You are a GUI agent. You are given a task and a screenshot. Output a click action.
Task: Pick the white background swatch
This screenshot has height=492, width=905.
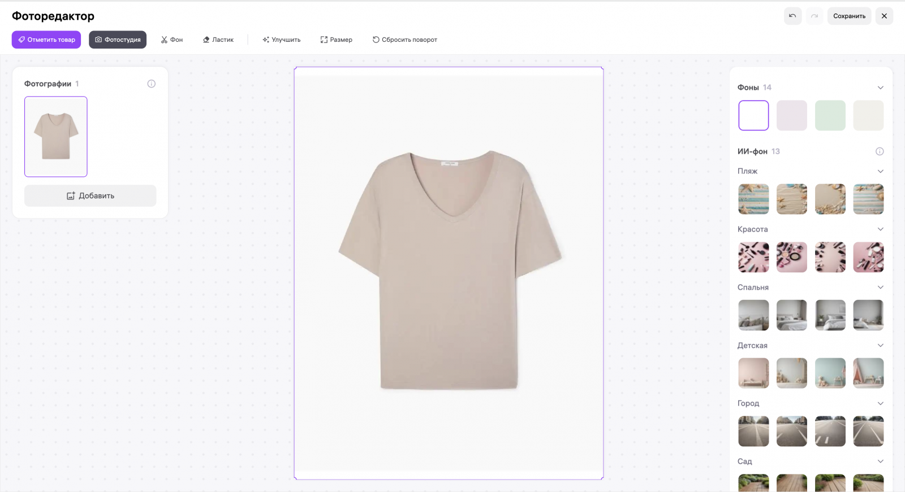(753, 115)
